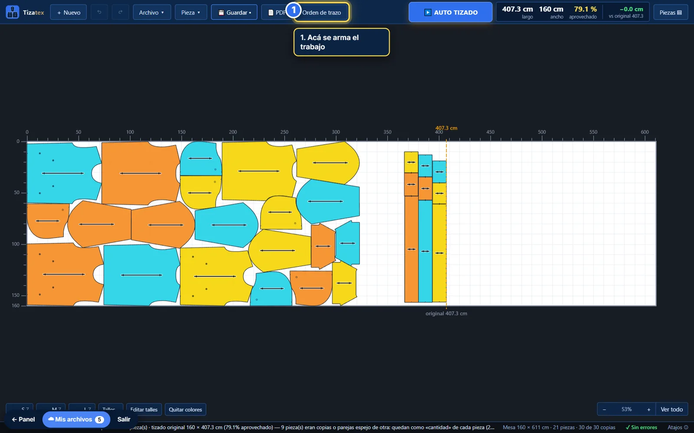The width and height of the screenshot is (694, 433).
Task: Click the 160 cm ancho stat
Action: 551,12
